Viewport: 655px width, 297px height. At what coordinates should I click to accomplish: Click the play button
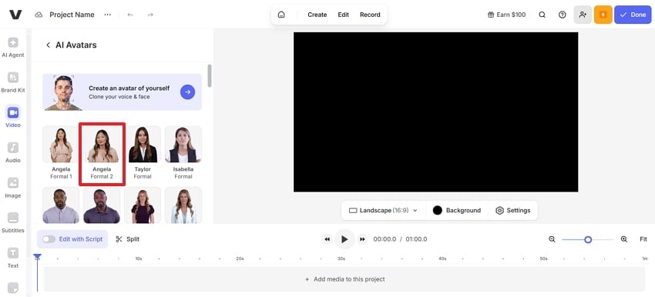click(344, 239)
